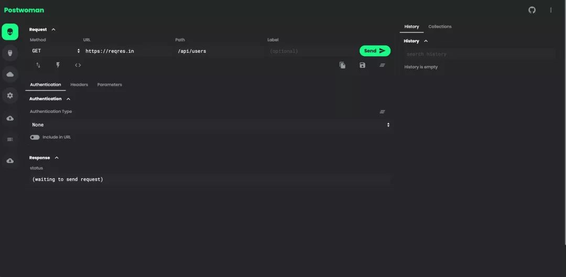Collapse the History section chevron
The height and width of the screenshot is (277, 566).
click(x=426, y=41)
